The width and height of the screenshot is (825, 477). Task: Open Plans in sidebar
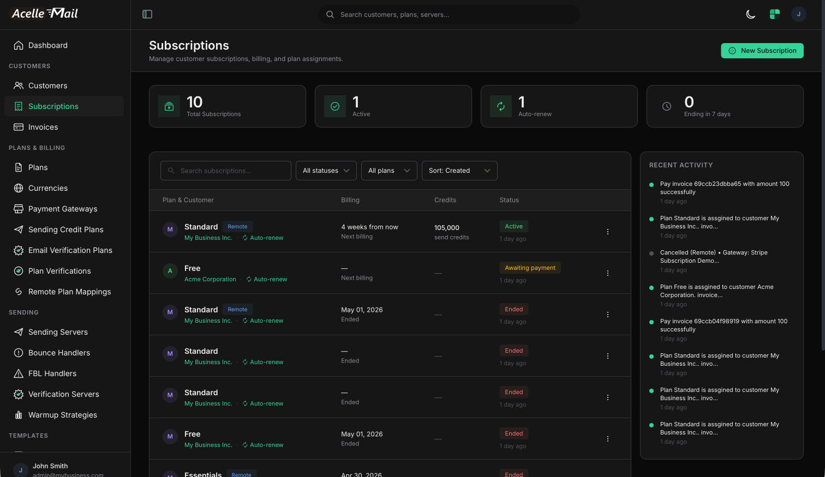[64, 167]
